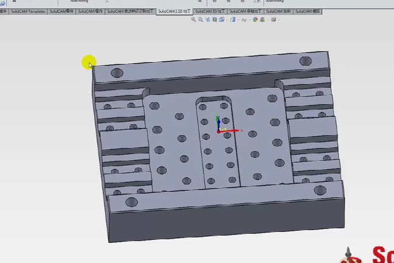Click the coordinate system origin on the model
This screenshot has height=263, width=394.
(218, 131)
